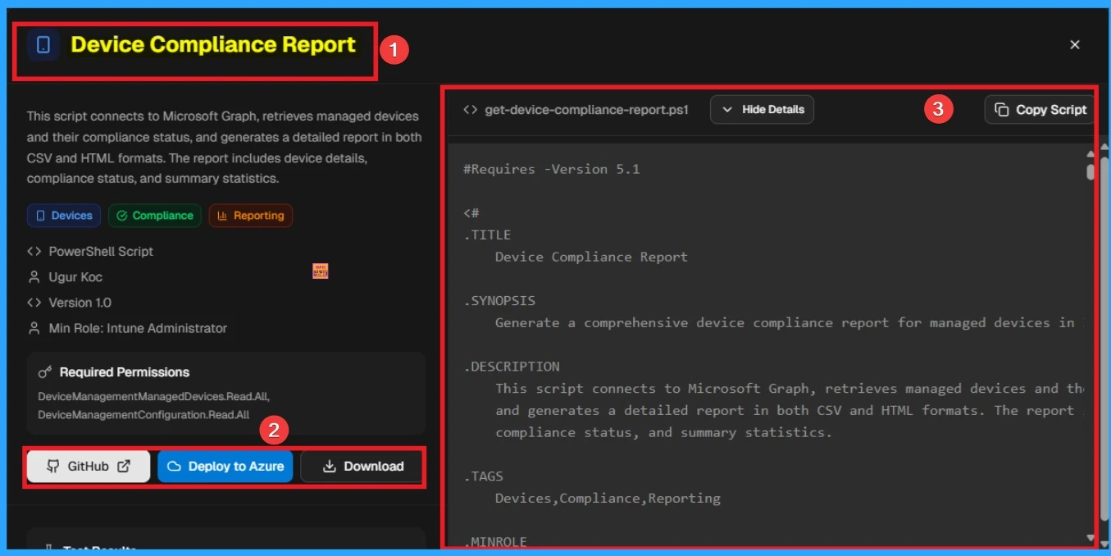Viewport: 1111px width, 556px height.
Task: Click the Devices,Compliance,Reporting code line
Action: [x=608, y=498]
